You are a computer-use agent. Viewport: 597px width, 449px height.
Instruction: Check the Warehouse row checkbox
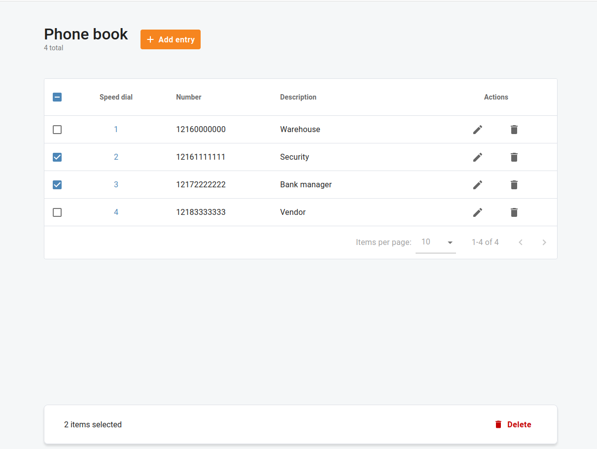tap(57, 130)
